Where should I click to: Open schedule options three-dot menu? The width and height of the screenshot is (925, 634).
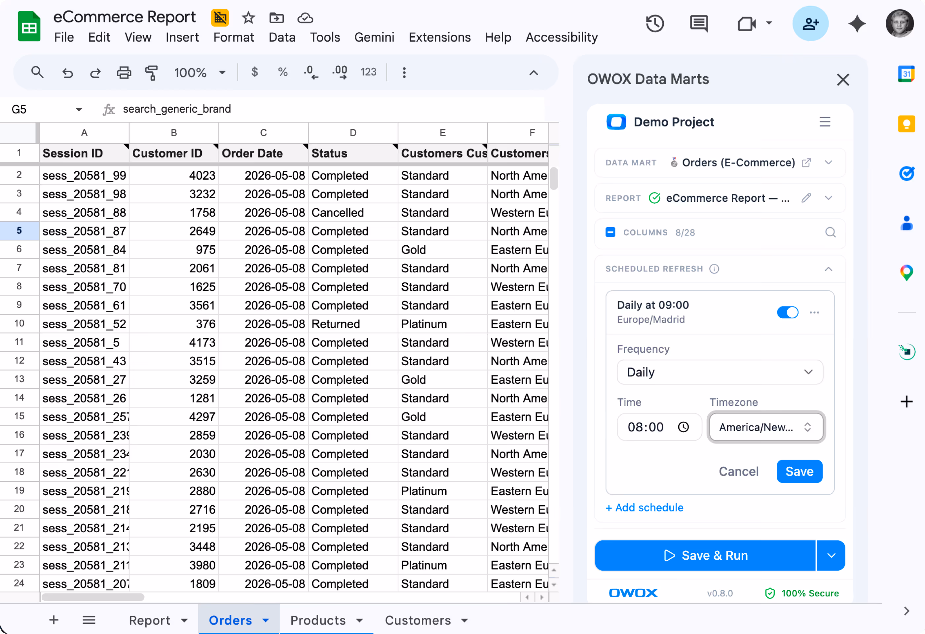point(814,312)
